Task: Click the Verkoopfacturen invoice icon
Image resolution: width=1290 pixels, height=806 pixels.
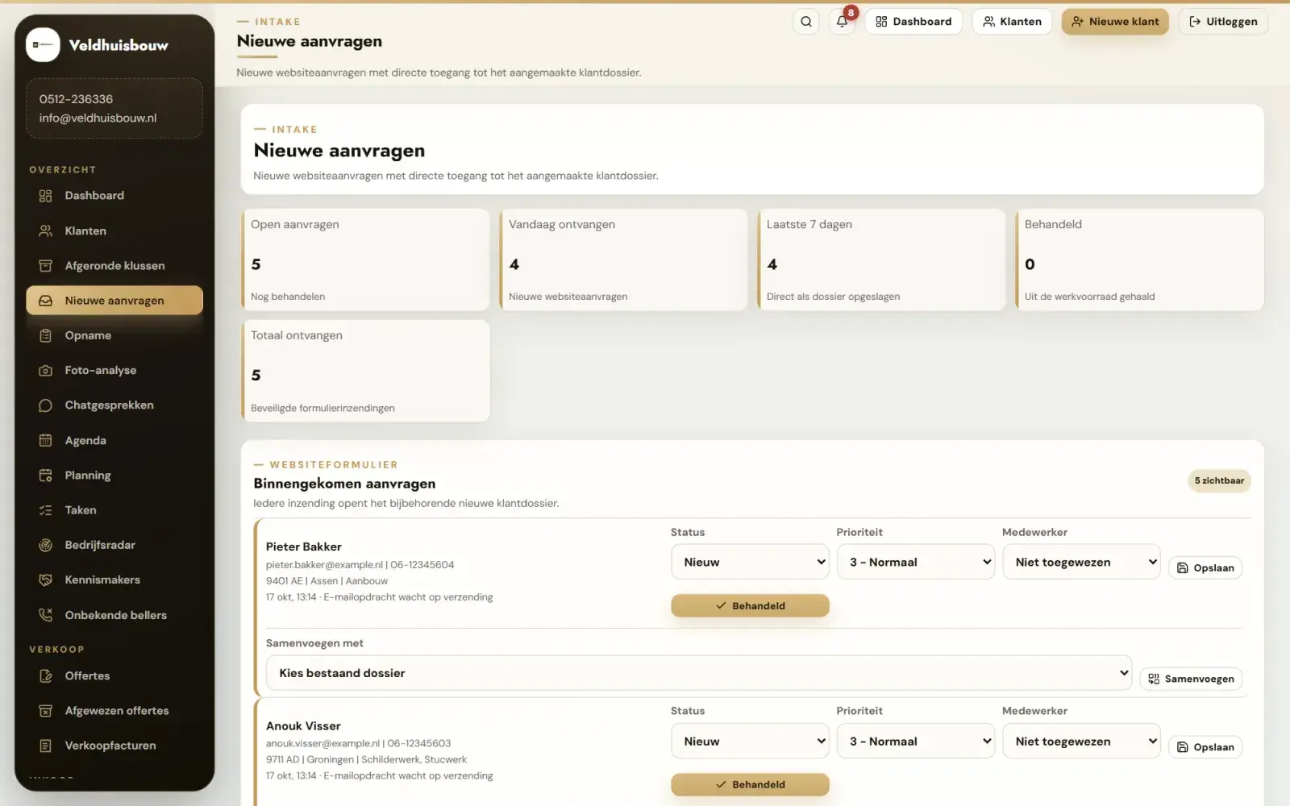Action: [x=45, y=746]
